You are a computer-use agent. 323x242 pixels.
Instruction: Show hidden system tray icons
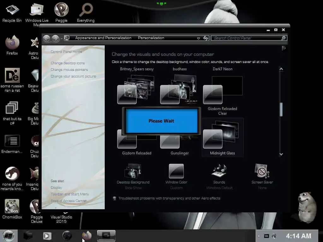259,236
